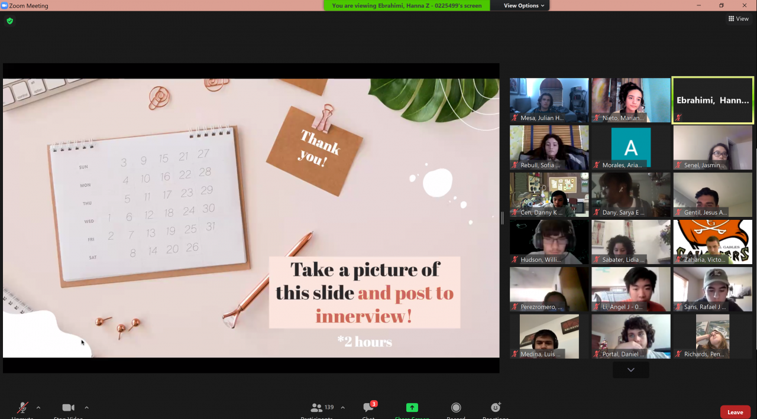Click the Zoom Meeting title bar icon
Screen dimensions: 757x419
pos(4,5)
